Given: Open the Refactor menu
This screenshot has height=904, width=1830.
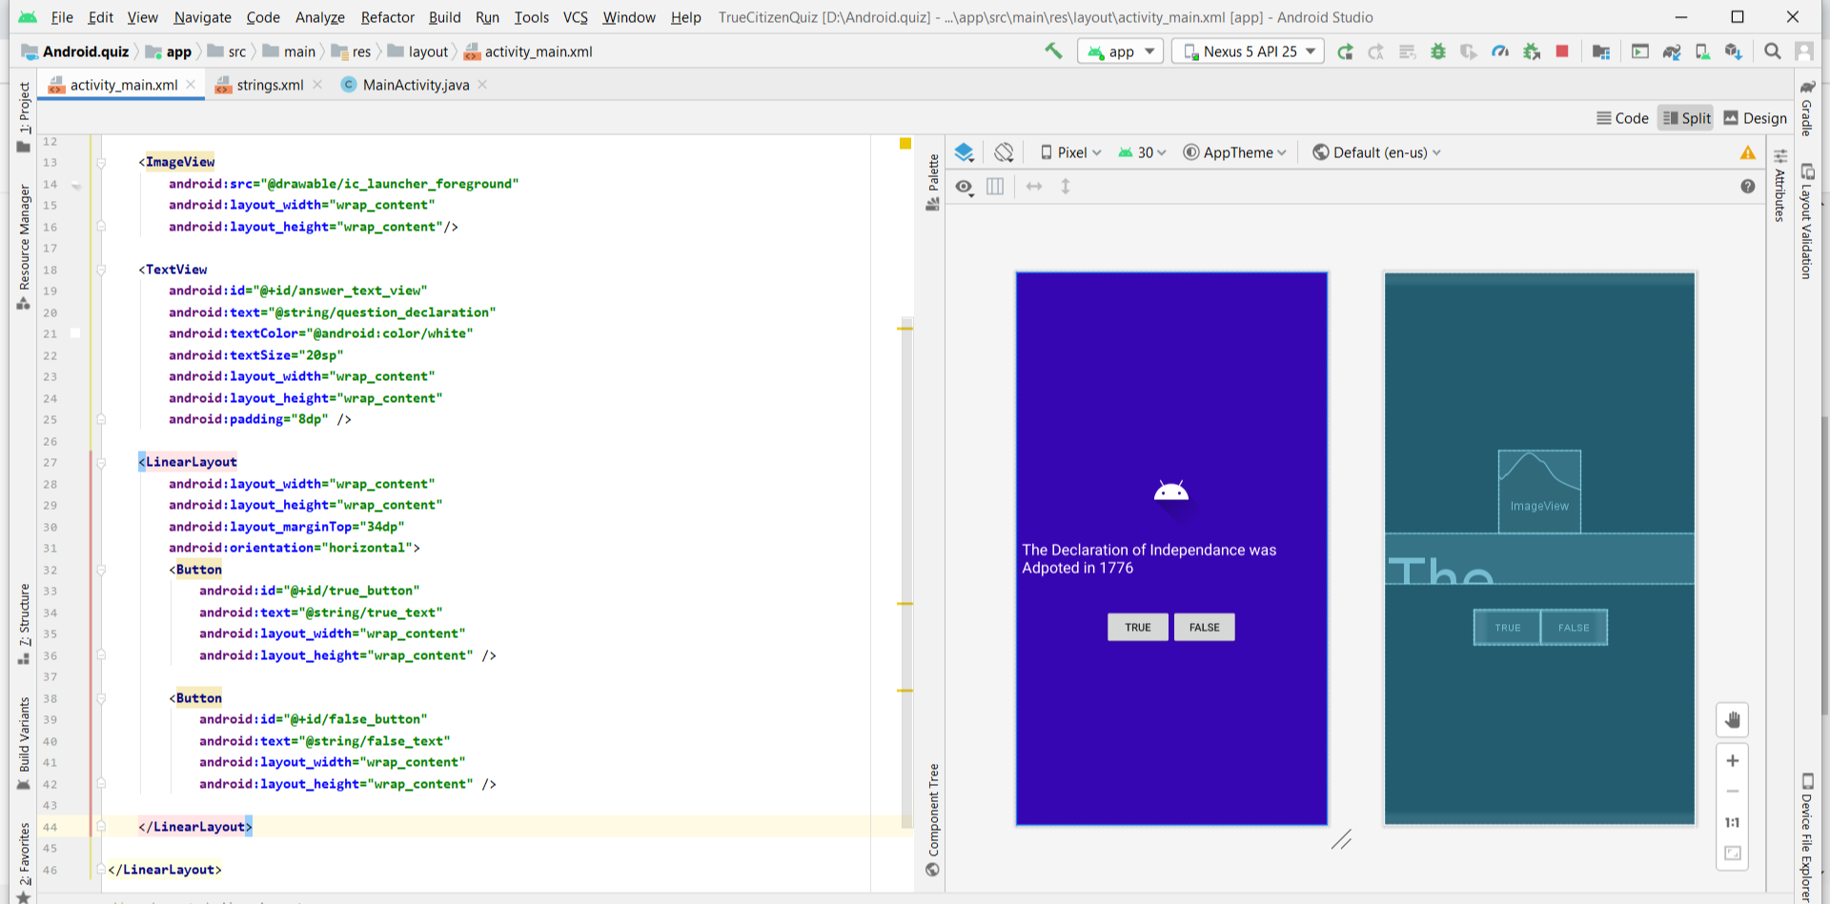Looking at the screenshot, I should (x=387, y=17).
